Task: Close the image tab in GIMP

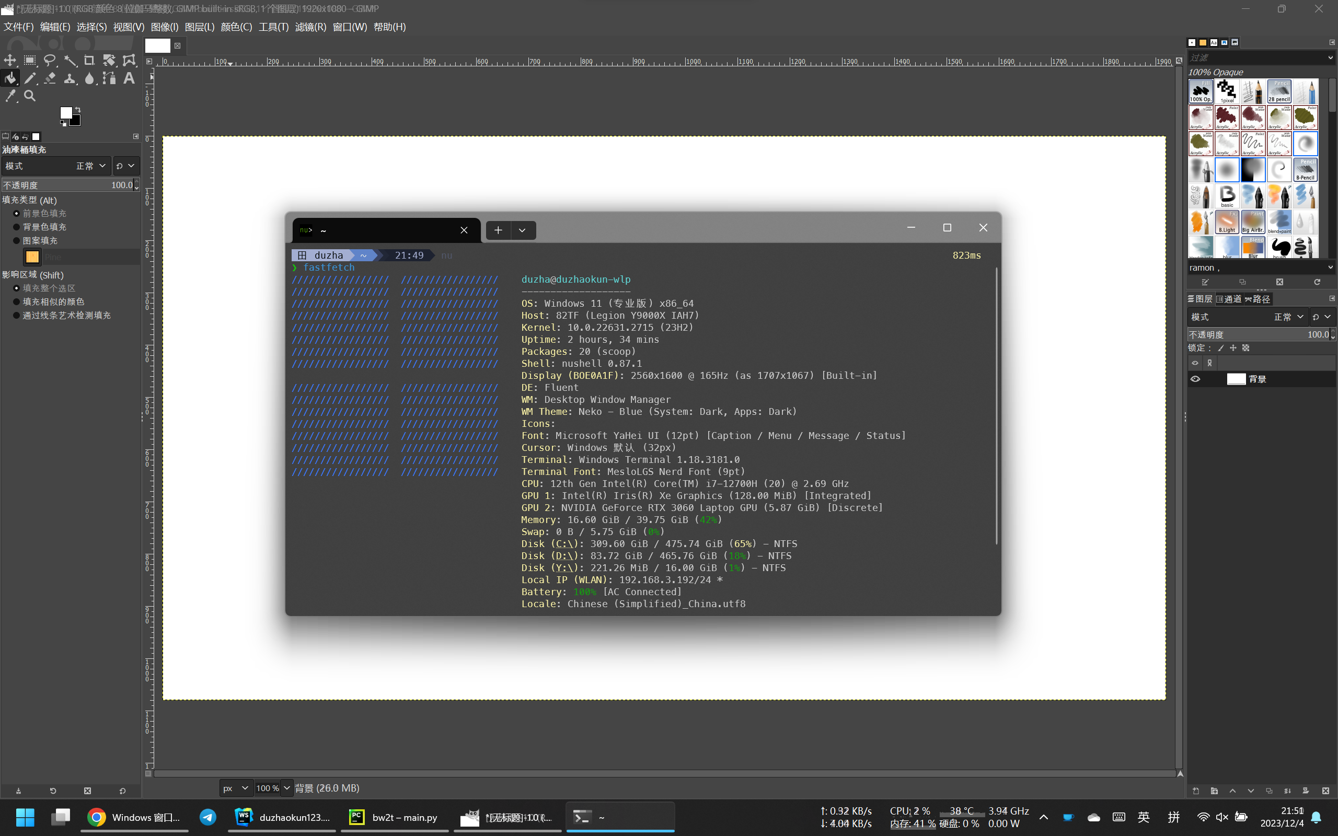Action: [x=178, y=45]
